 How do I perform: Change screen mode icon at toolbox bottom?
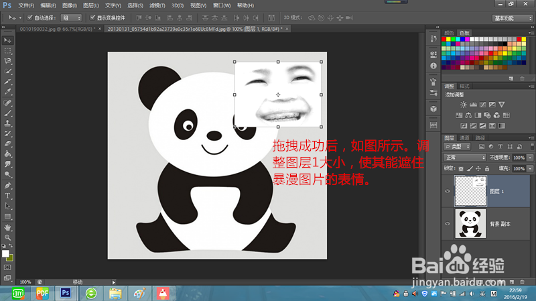tap(7, 278)
